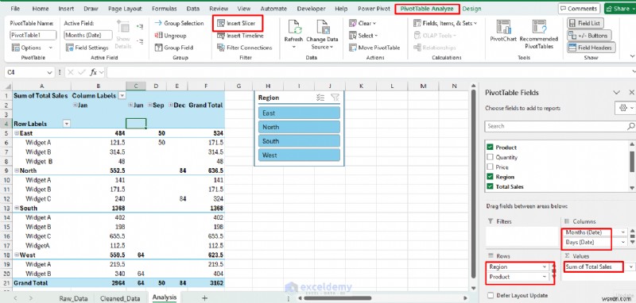Image resolution: width=636 pixels, height=303 pixels.
Task: Add a new sheet with plus
Action: pos(204,298)
